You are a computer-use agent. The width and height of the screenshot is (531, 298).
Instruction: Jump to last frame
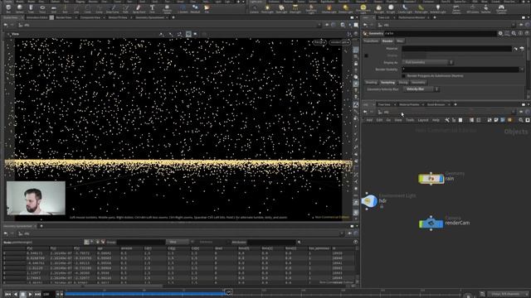(x=38, y=295)
